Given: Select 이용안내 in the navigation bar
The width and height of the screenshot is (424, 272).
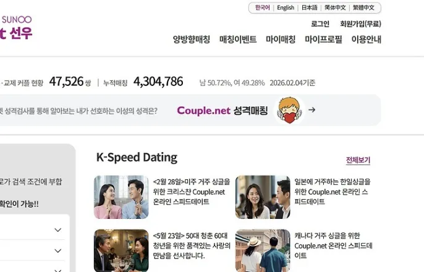Looking at the screenshot, I should (366, 40).
